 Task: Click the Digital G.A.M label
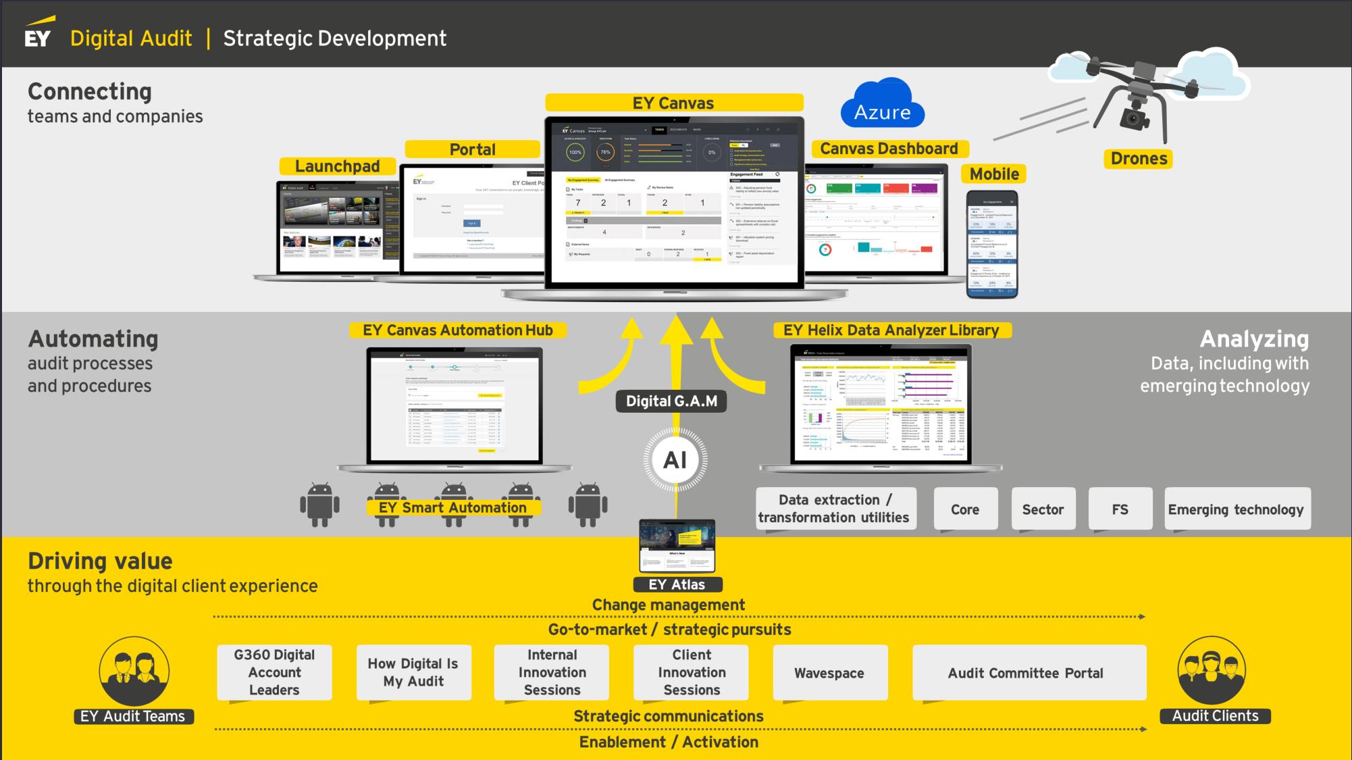pyautogui.click(x=671, y=401)
